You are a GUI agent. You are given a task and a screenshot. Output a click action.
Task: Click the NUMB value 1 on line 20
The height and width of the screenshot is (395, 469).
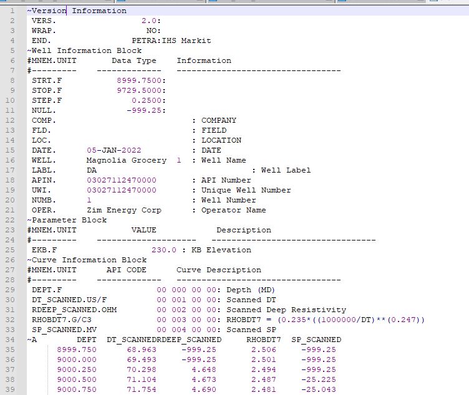[x=89, y=200]
